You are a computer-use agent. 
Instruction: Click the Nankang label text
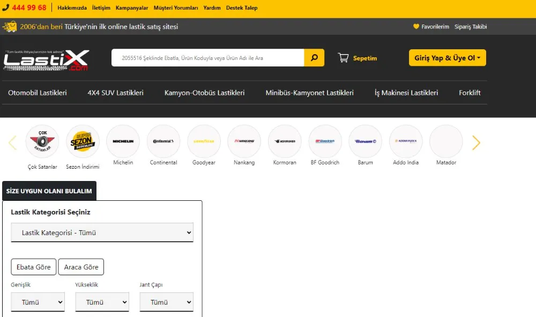pos(244,163)
